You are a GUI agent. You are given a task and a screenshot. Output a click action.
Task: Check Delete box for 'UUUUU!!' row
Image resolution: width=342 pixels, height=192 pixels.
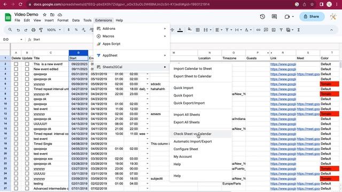16,124
